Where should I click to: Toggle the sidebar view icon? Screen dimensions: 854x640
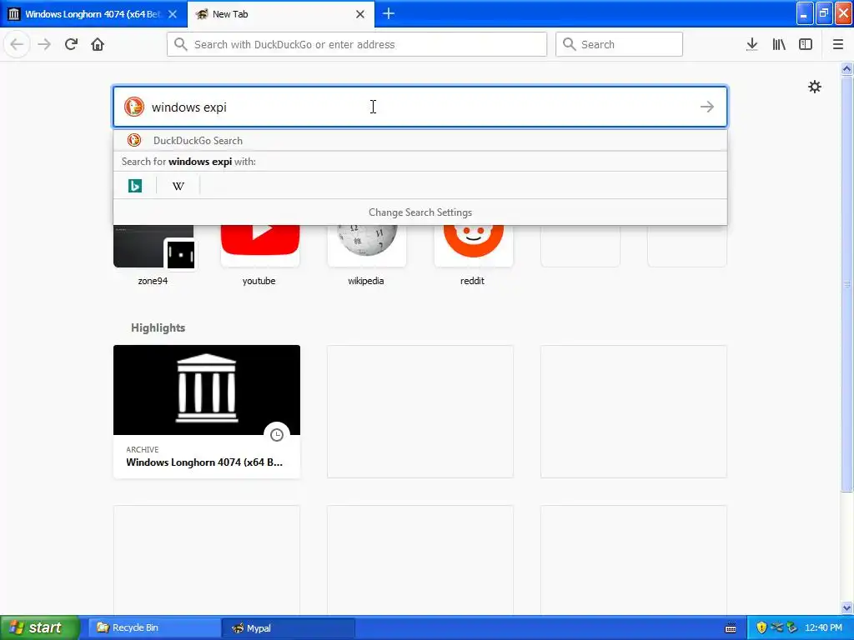tap(806, 44)
